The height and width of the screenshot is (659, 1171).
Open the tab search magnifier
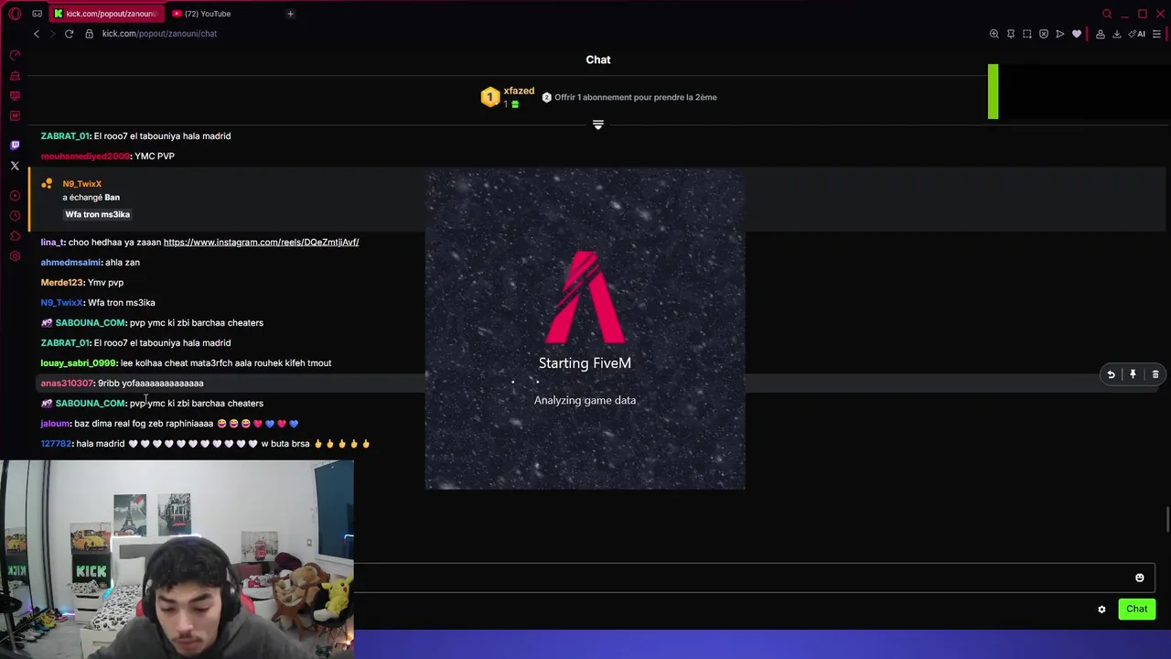click(x=1108, y=14)
